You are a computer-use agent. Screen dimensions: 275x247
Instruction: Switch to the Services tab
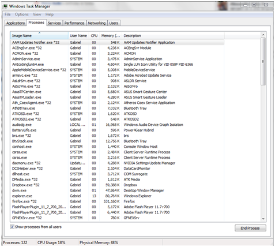(x=54, y=23)
